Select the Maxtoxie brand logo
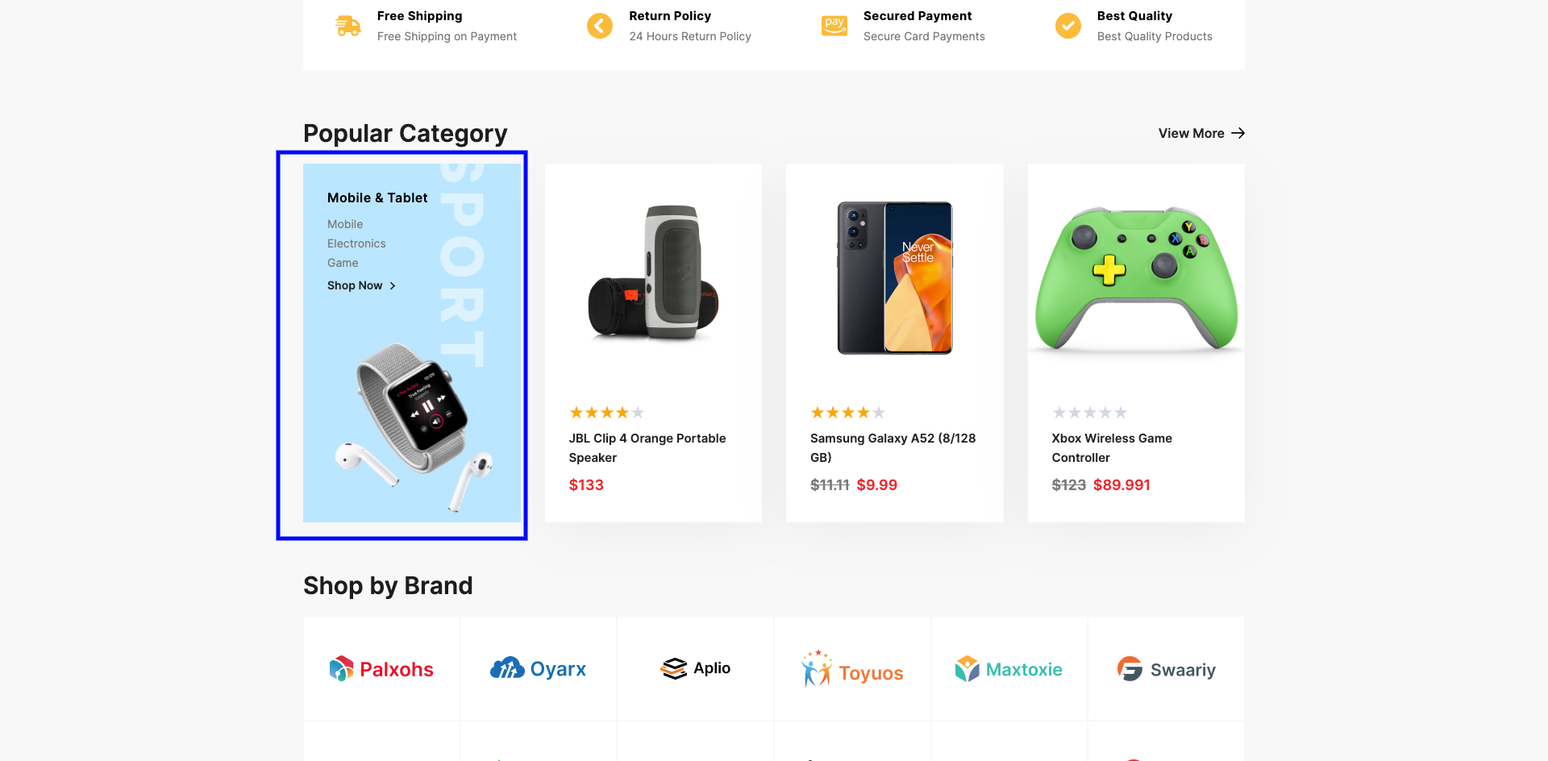Viewport: 1548px width, 761px height. pos(1009,669)
